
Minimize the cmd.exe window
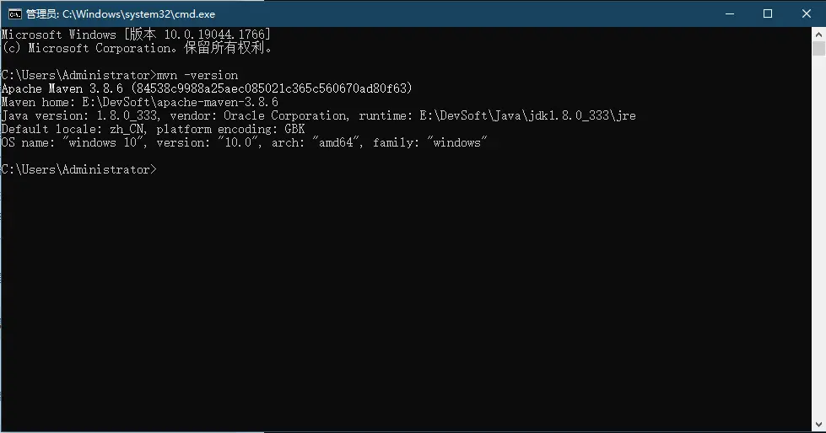click(x=728, y=13)
